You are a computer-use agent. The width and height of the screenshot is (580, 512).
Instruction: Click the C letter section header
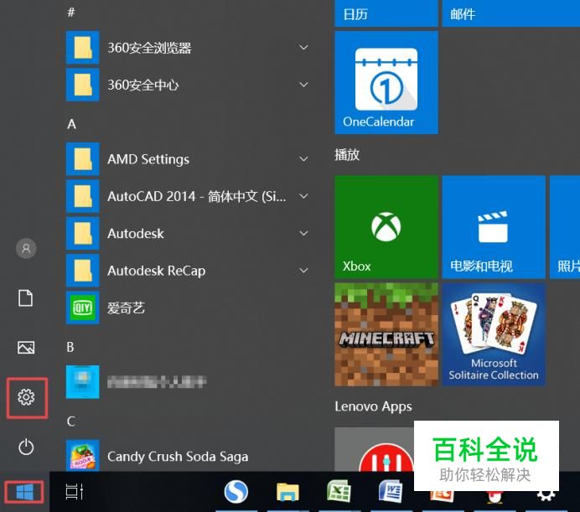coord(71,421)
